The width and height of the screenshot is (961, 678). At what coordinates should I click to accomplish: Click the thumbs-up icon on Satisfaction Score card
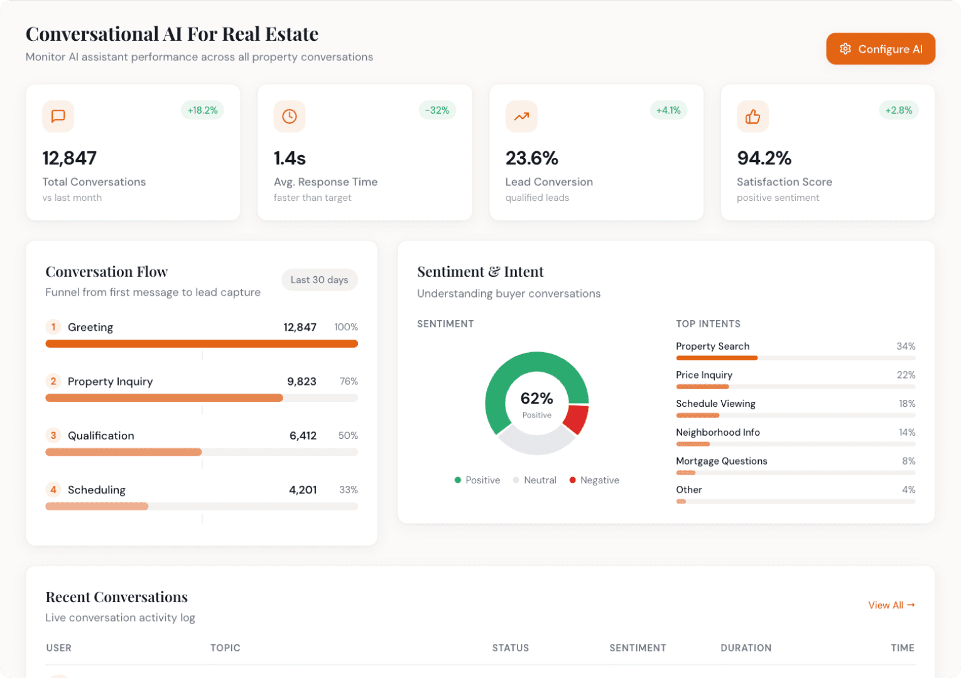click(752, 116)
